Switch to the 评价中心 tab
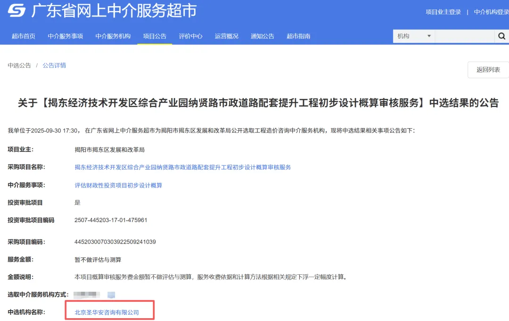 point(190,36)
